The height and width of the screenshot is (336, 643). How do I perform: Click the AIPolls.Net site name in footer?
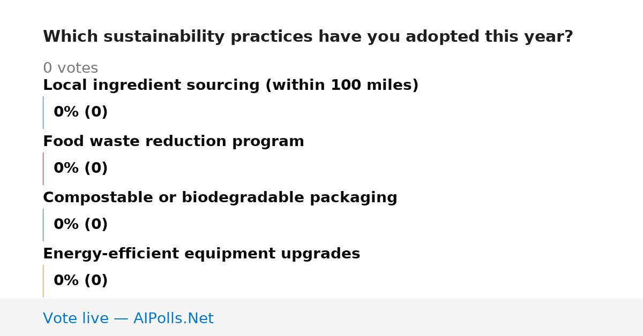click(x=173, y=318)
